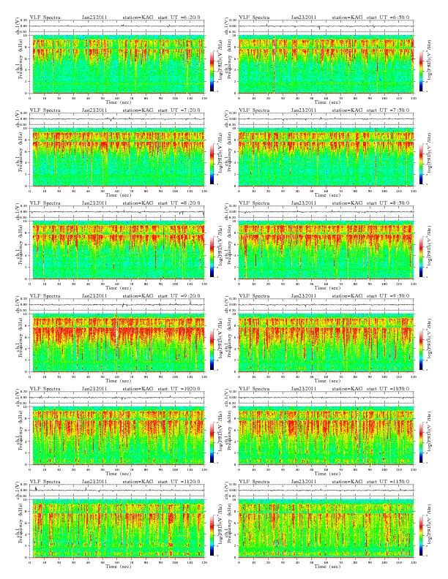
Task: Click "Time (sec)" axis label under 11:20:0 panel
Action: (119, 566)
